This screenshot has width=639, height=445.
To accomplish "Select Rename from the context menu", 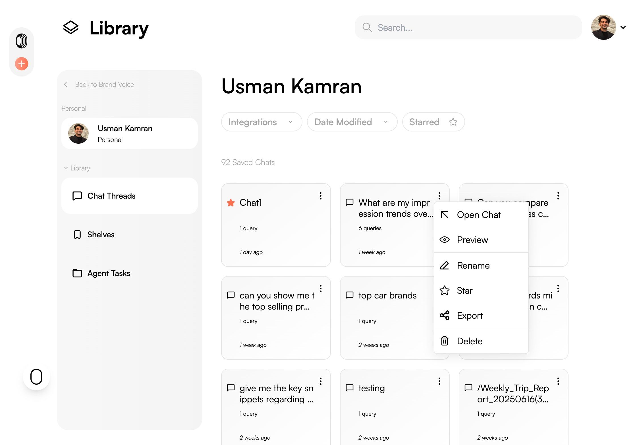I will coord(473,265).
